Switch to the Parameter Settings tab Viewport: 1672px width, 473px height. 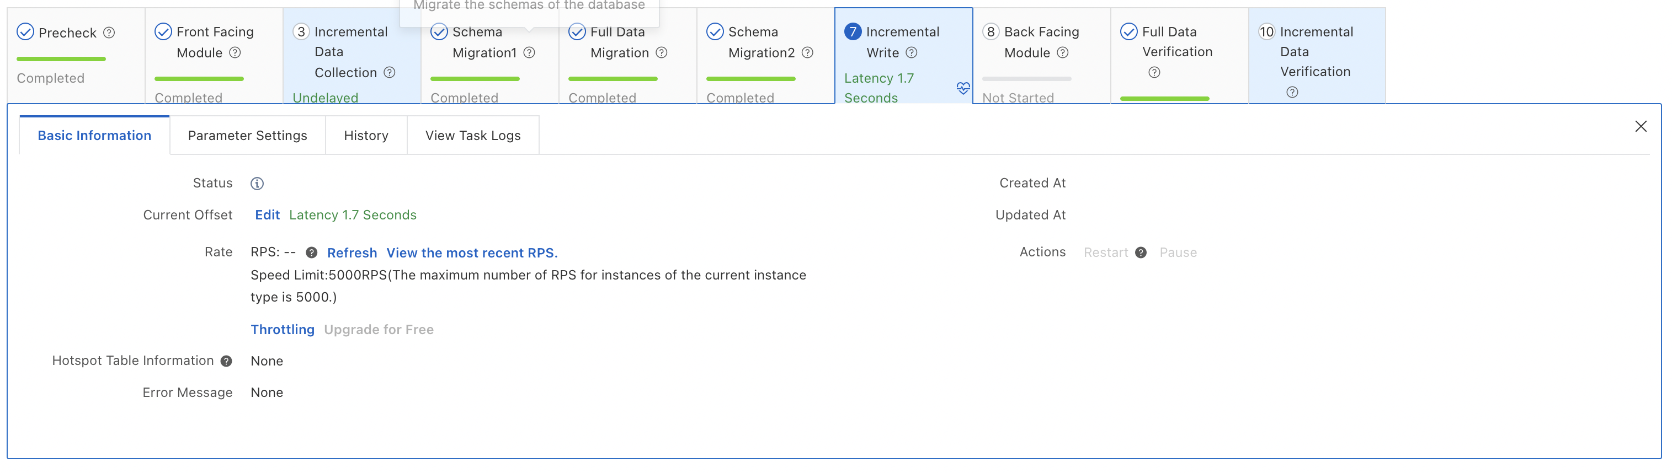(x=247, y=136)
